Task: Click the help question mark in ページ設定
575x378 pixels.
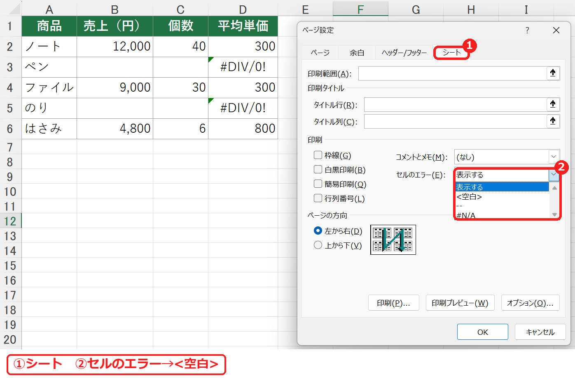Action: 527,30
